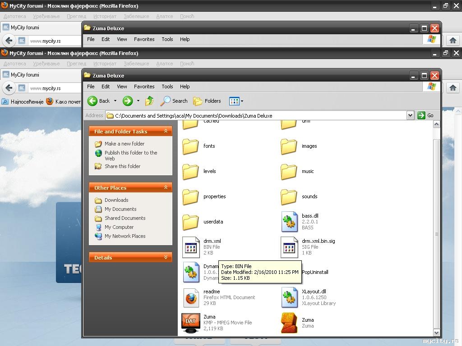
Task: Toggle the Folders pane button
Action: (x=207, y=101)
